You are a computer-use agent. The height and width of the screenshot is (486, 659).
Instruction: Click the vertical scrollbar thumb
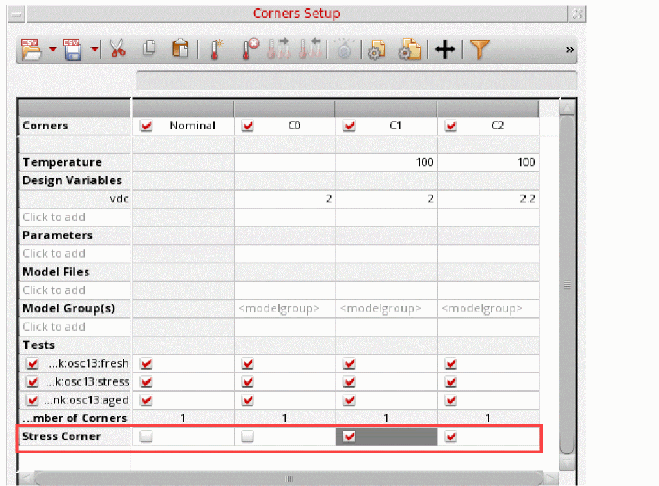click(567, 285)
